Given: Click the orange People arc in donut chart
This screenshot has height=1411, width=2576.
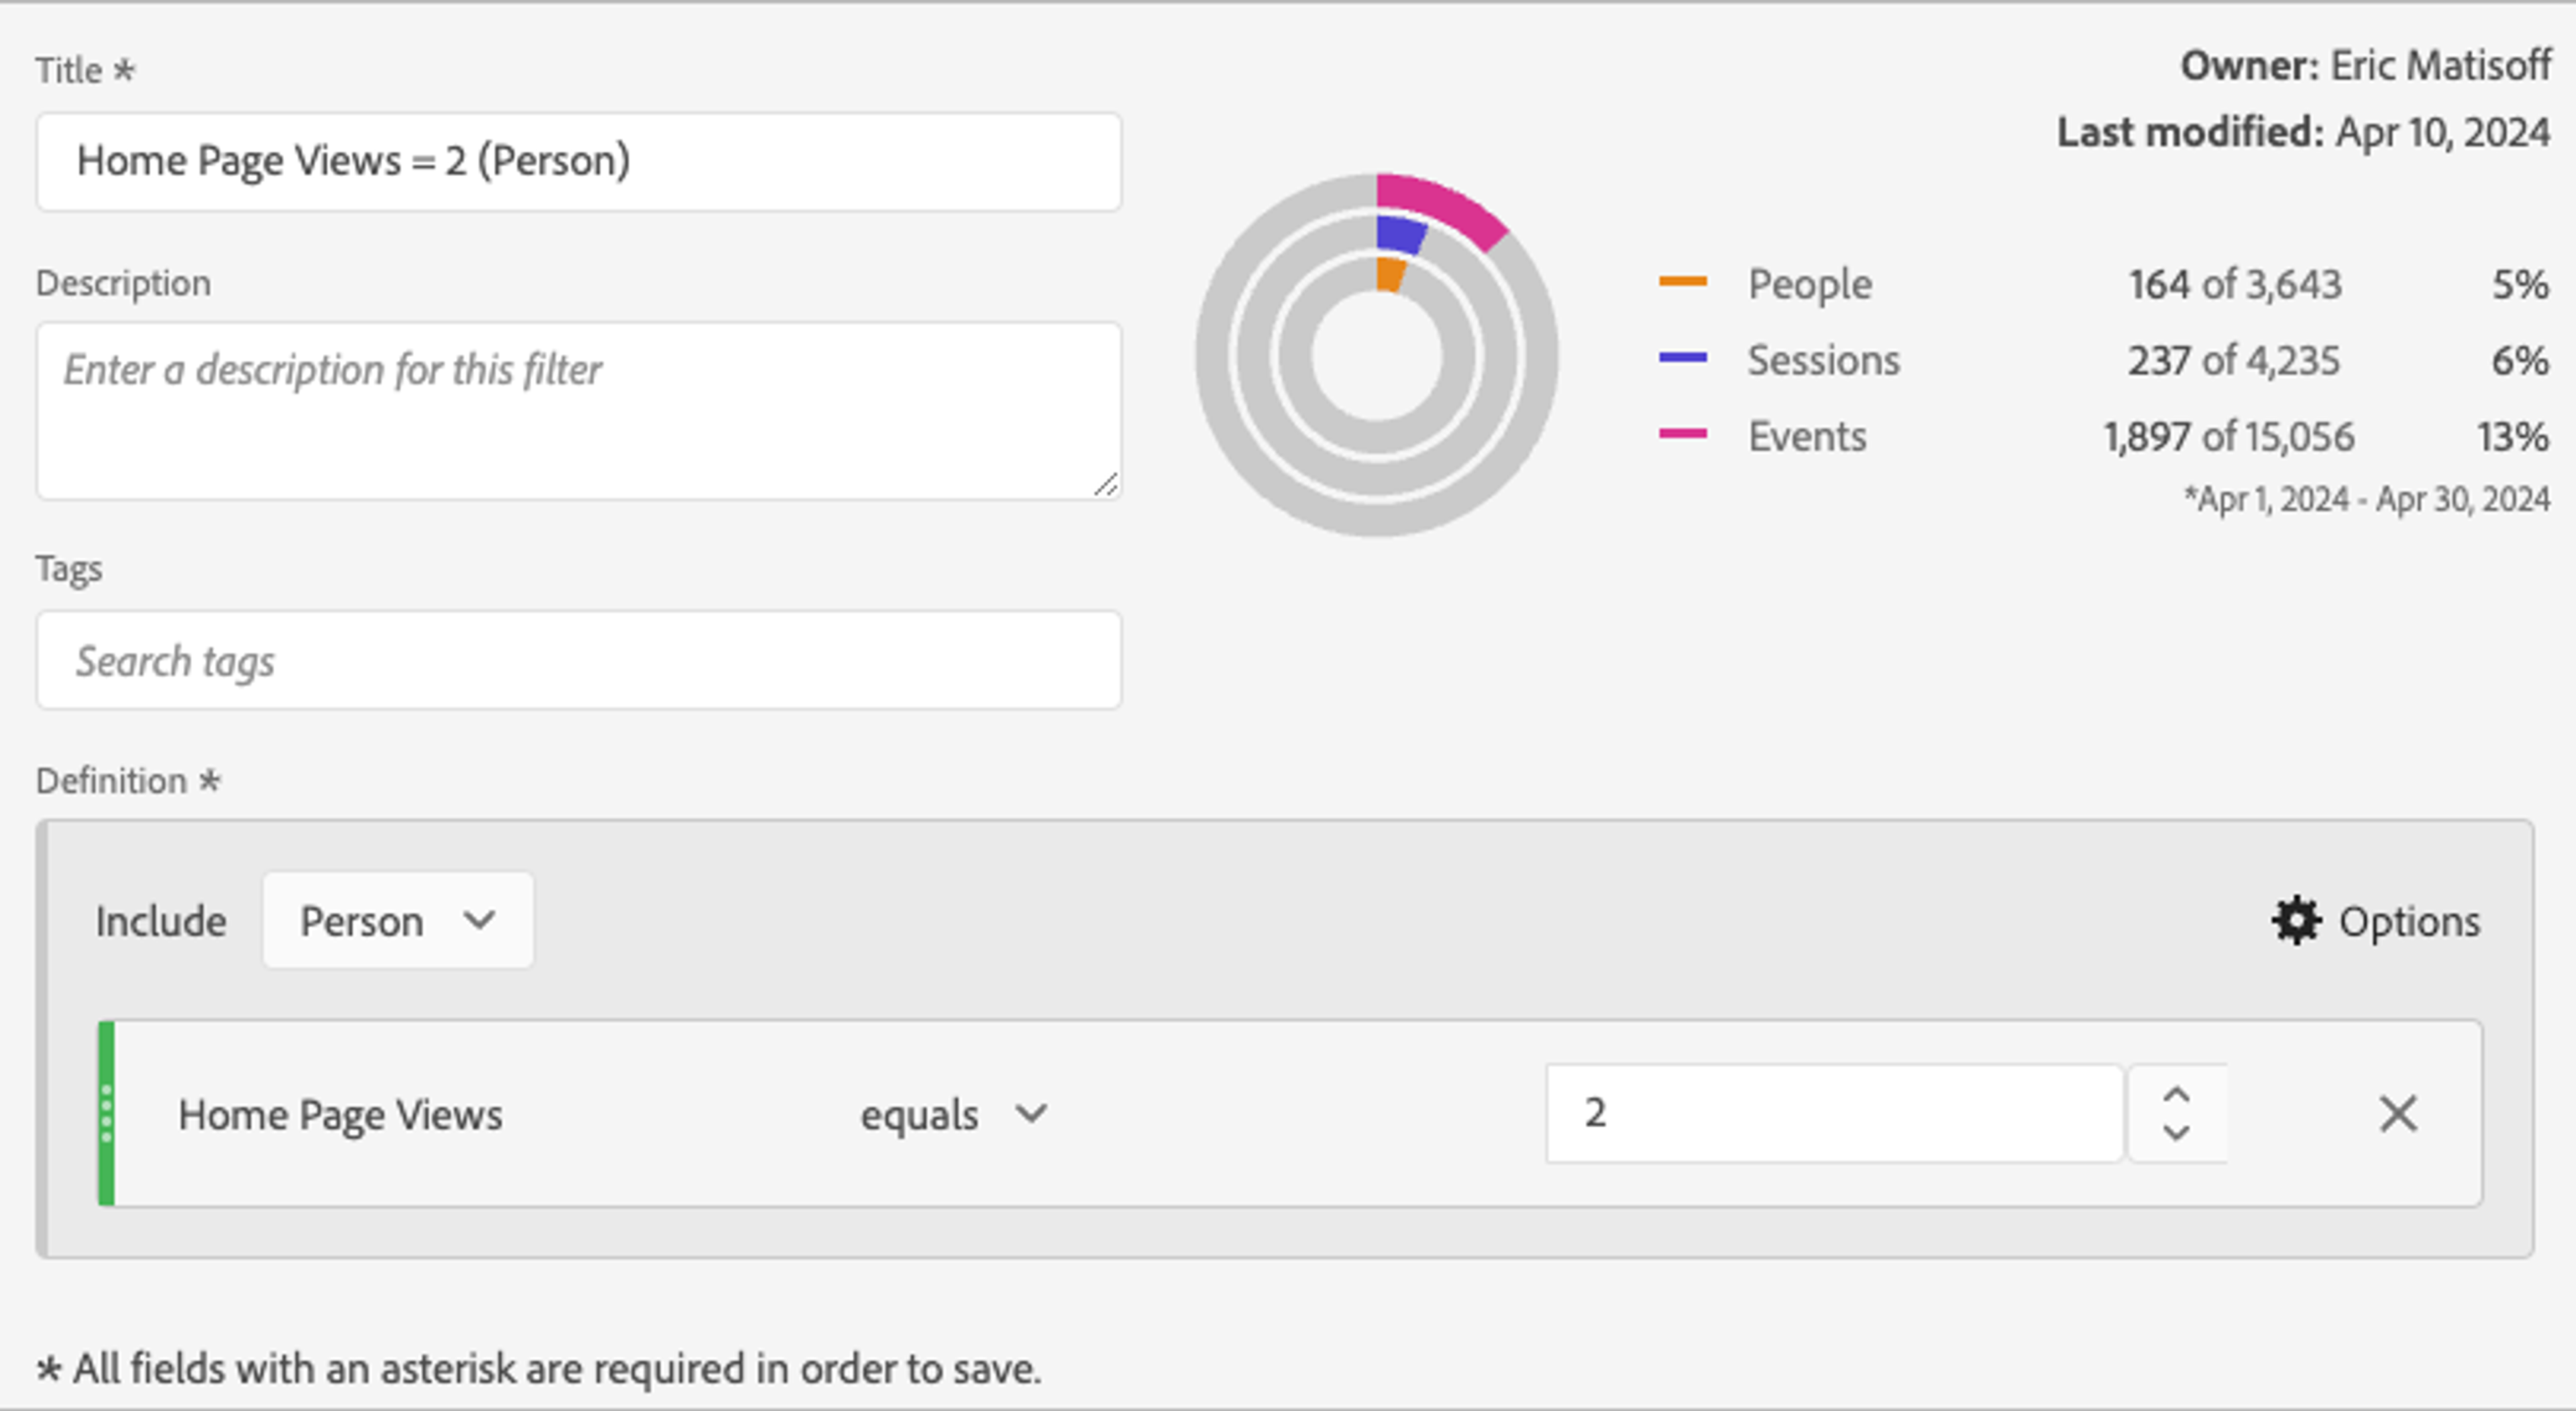Looking at the screenshot, I should (x=1389, y=273).
